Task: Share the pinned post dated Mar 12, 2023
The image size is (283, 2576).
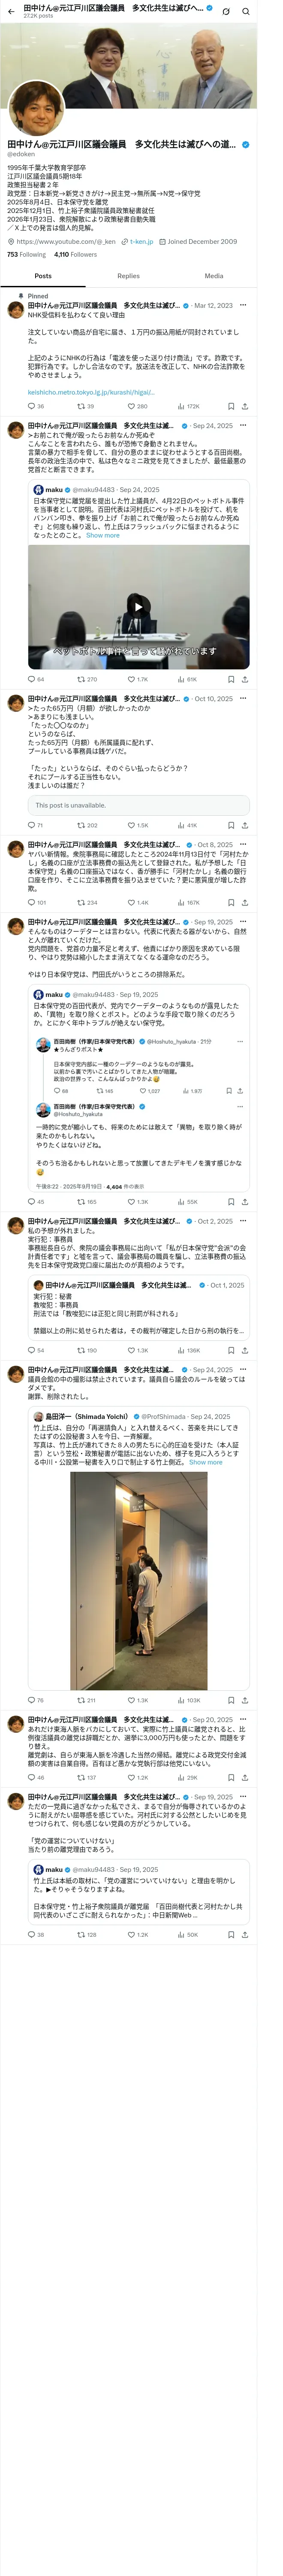Action: pyautogui.click(x=245, y=406)
